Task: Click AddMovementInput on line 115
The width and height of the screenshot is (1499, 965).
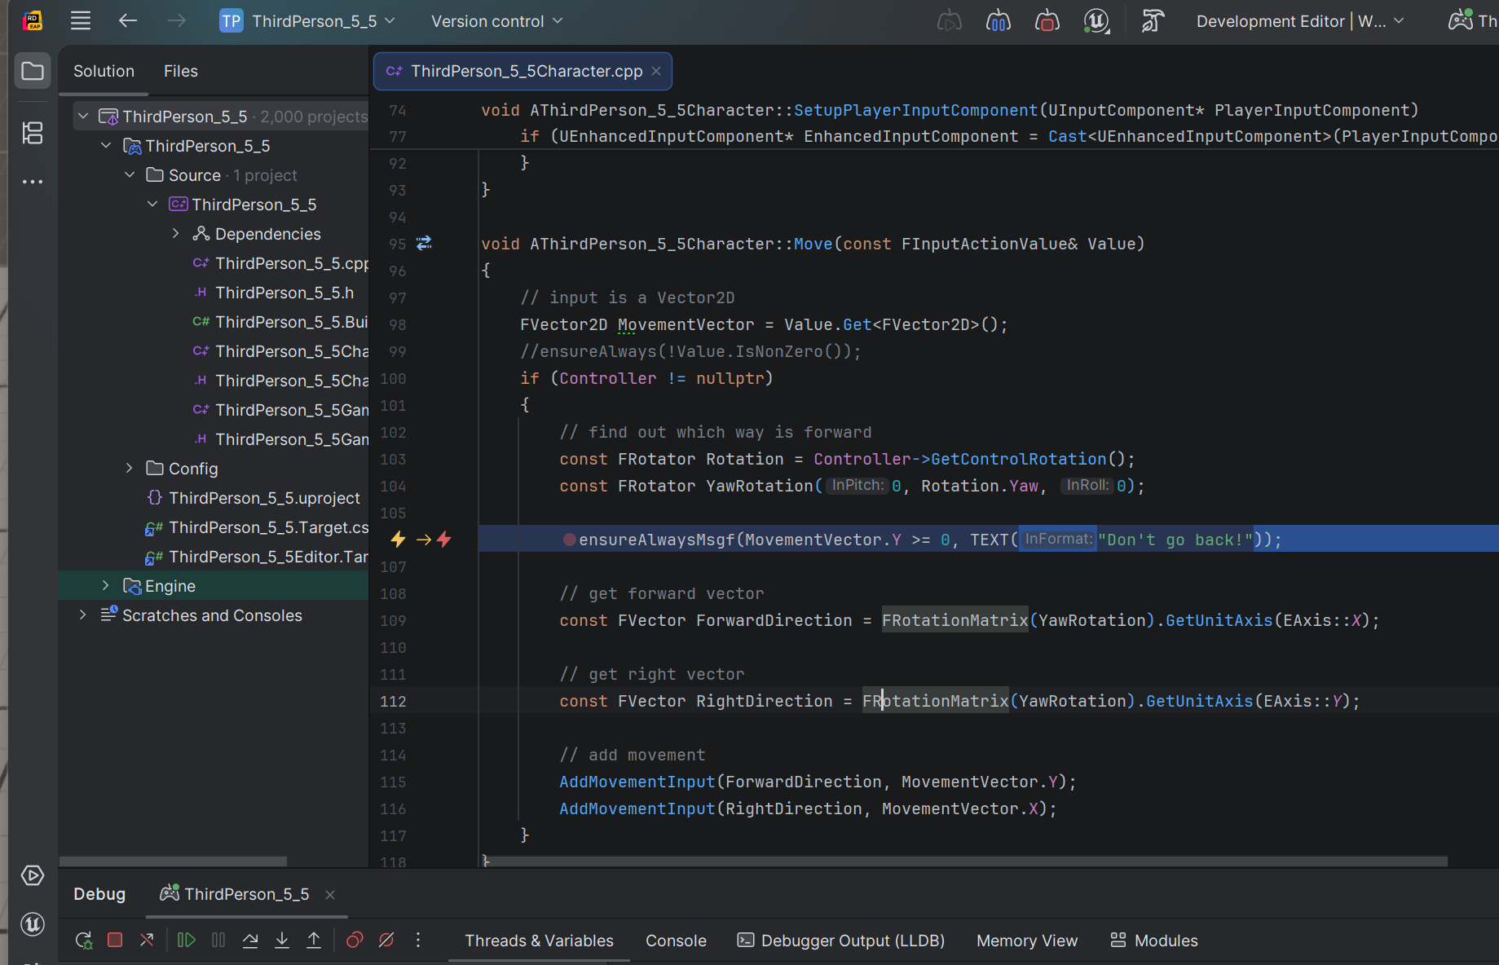Action: pos(637,782)
